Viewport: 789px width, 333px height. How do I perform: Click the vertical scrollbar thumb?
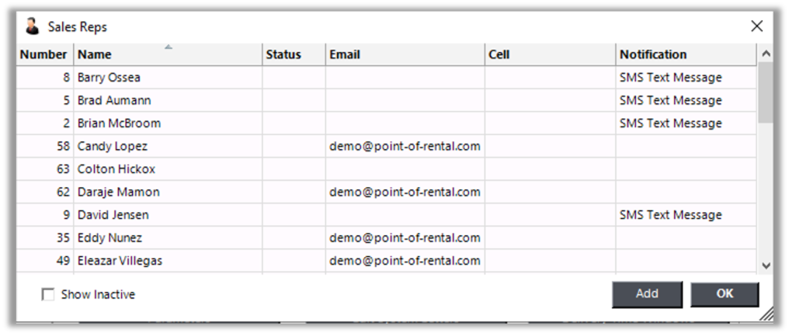pyautogui.click(x=766, y=92)
